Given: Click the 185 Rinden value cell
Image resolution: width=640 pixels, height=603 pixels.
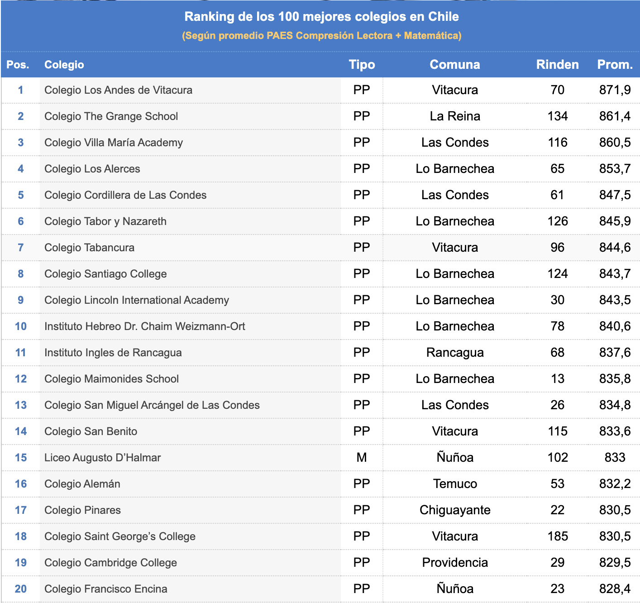Looking at the screenshot, I should (x=557, y=536).
